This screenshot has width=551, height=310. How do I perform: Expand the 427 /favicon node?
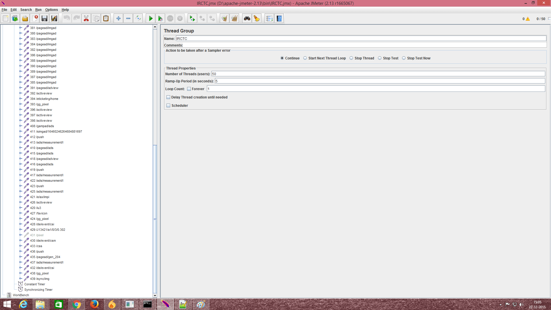click(21, 213)
